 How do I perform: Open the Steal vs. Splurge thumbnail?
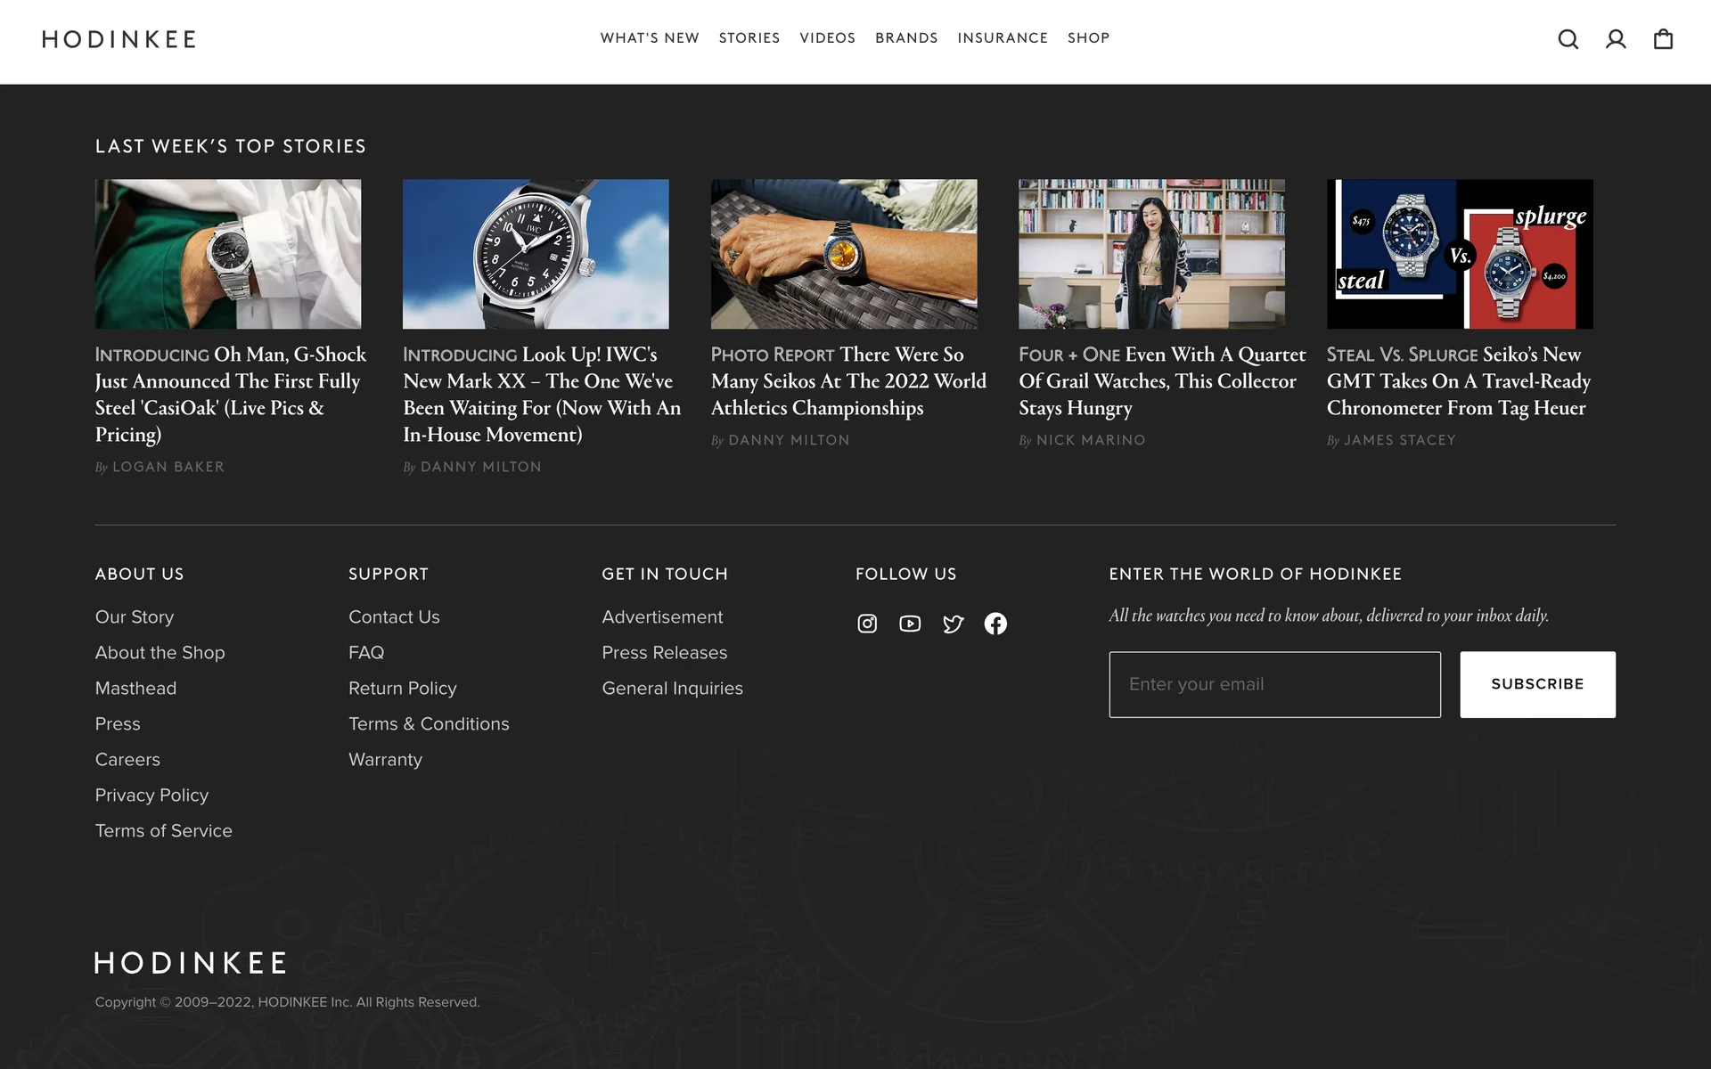1459,254
